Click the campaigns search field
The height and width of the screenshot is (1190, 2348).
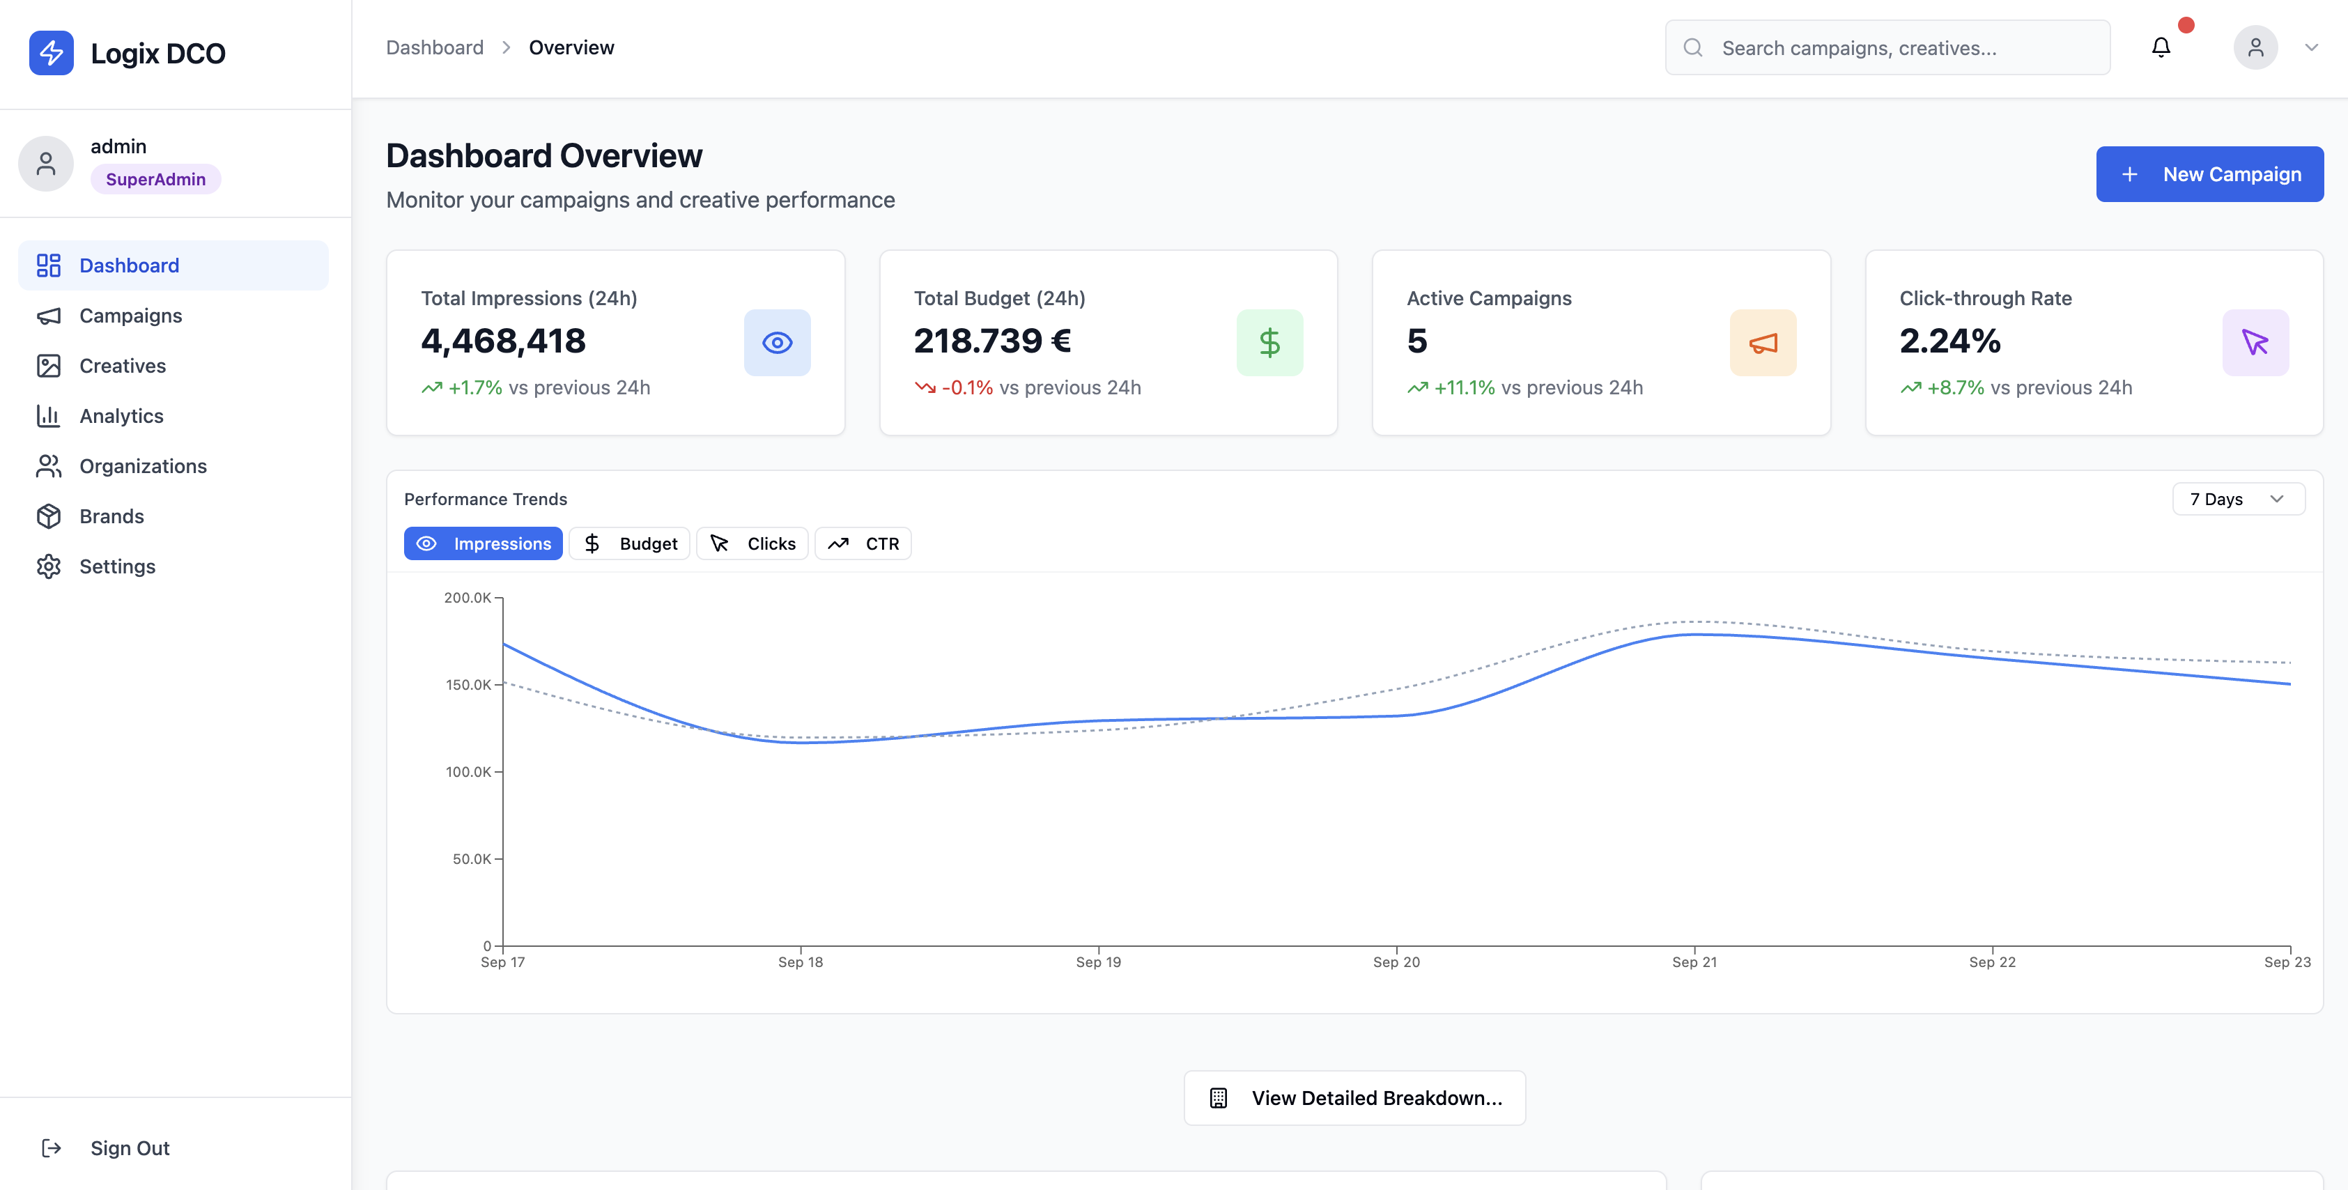tap(1887, 47)
